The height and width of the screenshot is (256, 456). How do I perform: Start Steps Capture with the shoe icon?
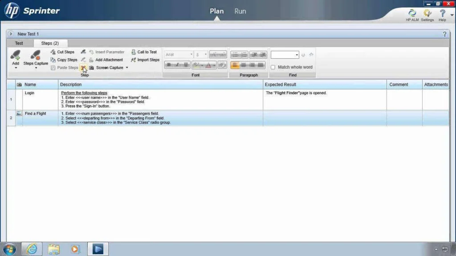[x=36, y=55]
